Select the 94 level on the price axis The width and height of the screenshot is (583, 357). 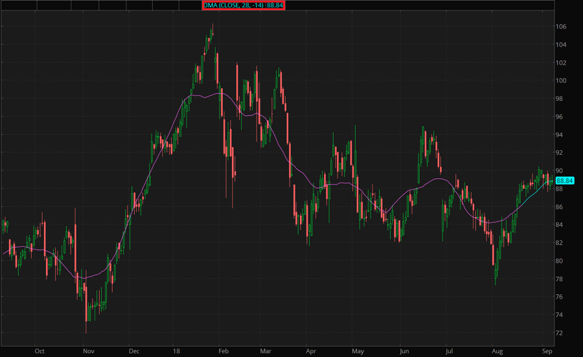(560, 135)
